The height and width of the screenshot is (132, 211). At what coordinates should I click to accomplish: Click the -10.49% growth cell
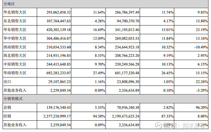pos(199,47)
